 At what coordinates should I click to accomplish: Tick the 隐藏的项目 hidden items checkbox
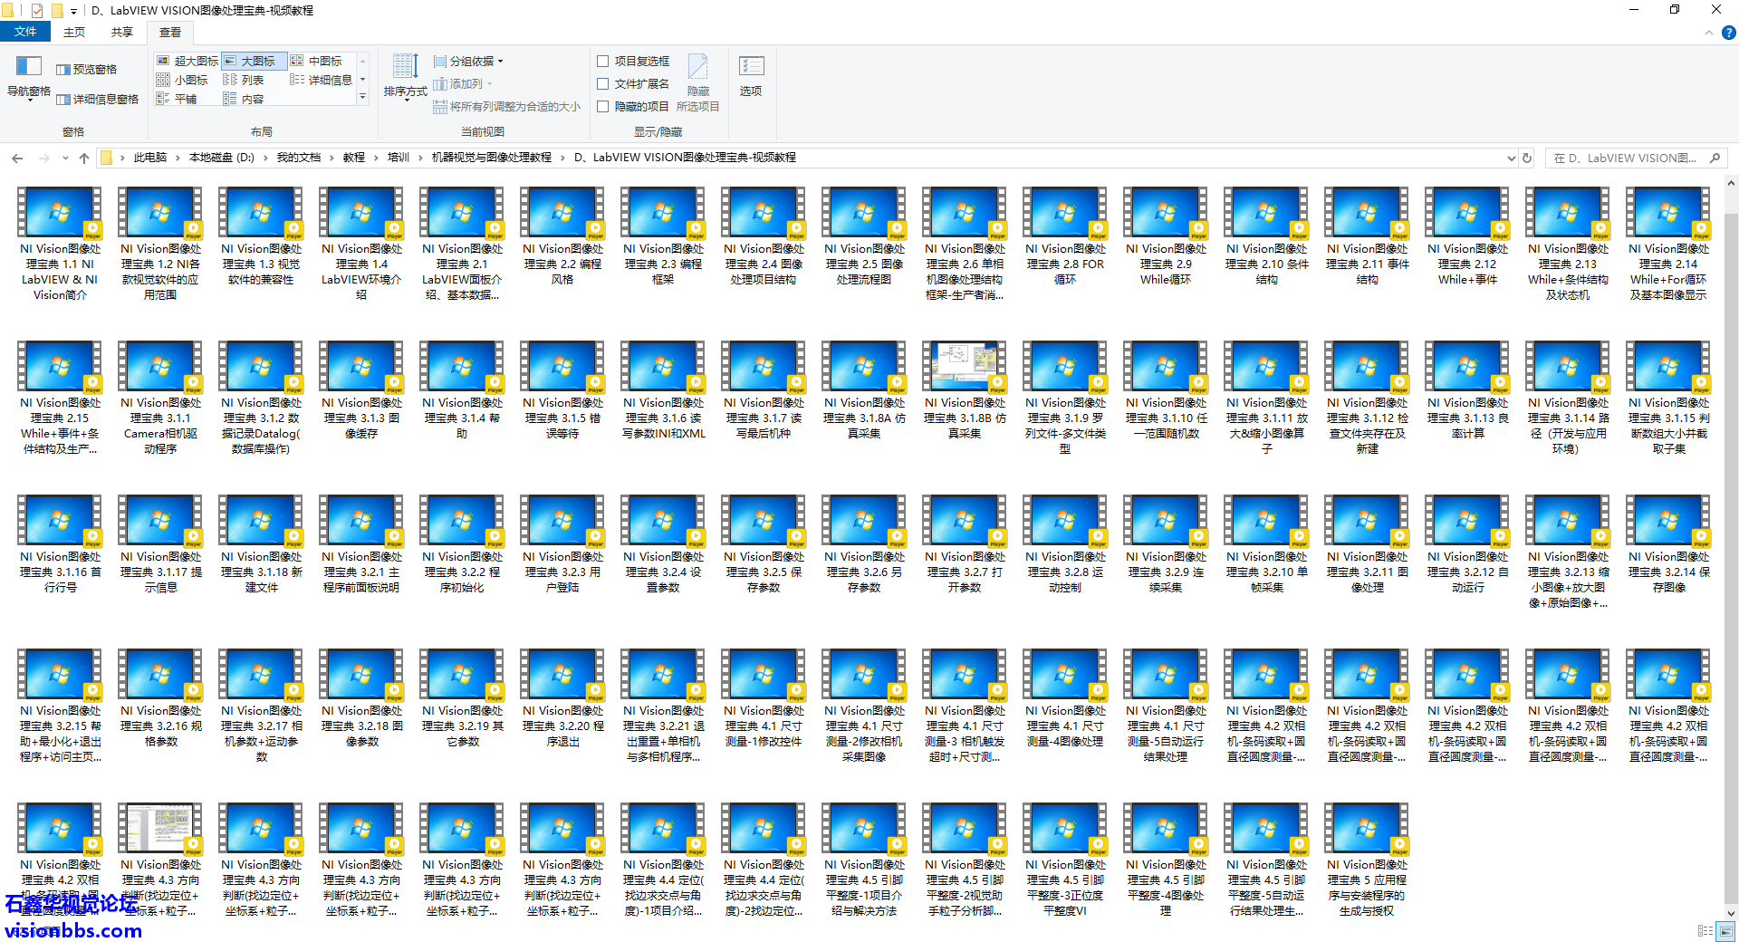(603, 106)
